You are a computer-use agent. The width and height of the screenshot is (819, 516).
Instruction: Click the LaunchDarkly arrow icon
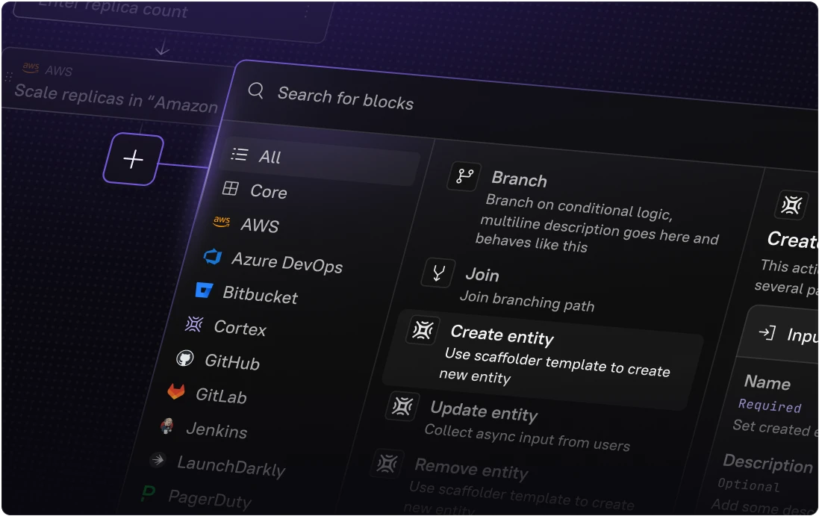point(158,460)
